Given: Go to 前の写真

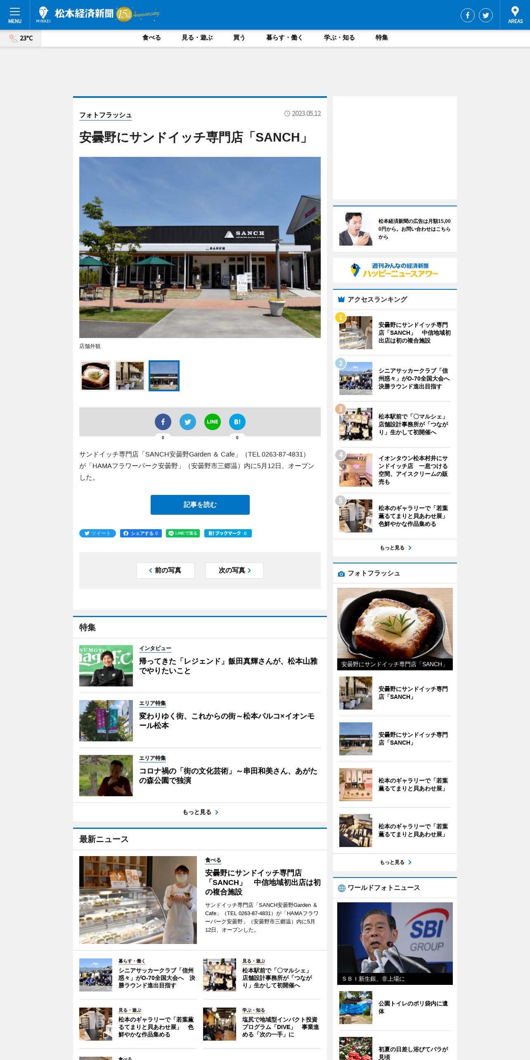Looking at the screenshot, I should point(166,570).
